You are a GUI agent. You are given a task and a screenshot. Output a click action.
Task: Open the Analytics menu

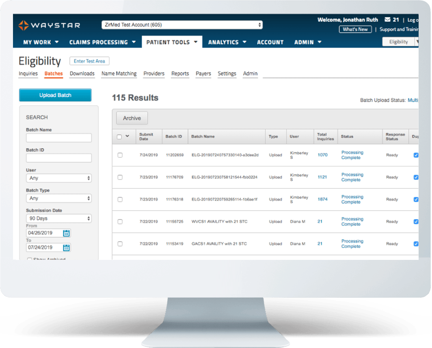(x=227, y=42)
